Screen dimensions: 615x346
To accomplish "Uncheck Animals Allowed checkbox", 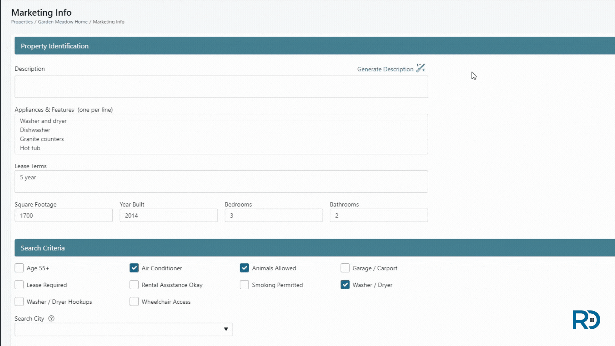I will (x=244, y=268).
